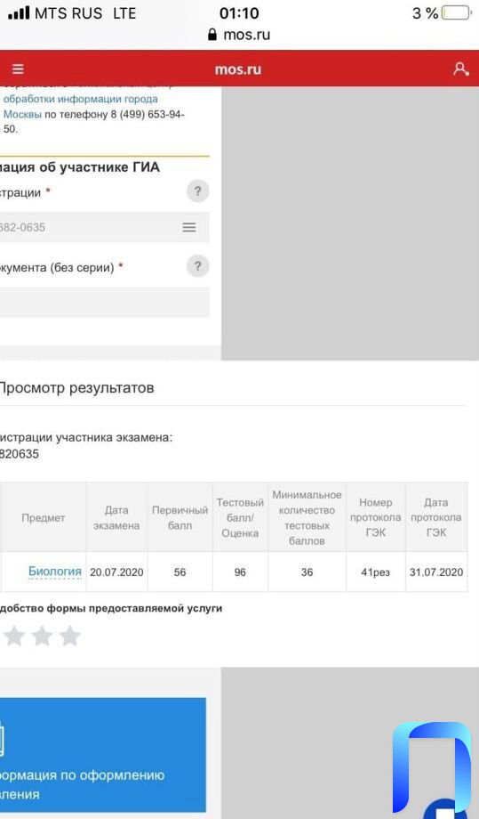Follow the обработки информации города Москвы link
This screenshot has height=819, width=479.
(x=81, y=106)
